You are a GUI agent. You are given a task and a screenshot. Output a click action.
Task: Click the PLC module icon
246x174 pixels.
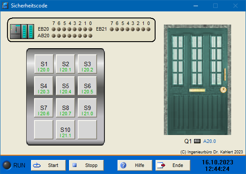pyautogui.click(x=22, y=31)
